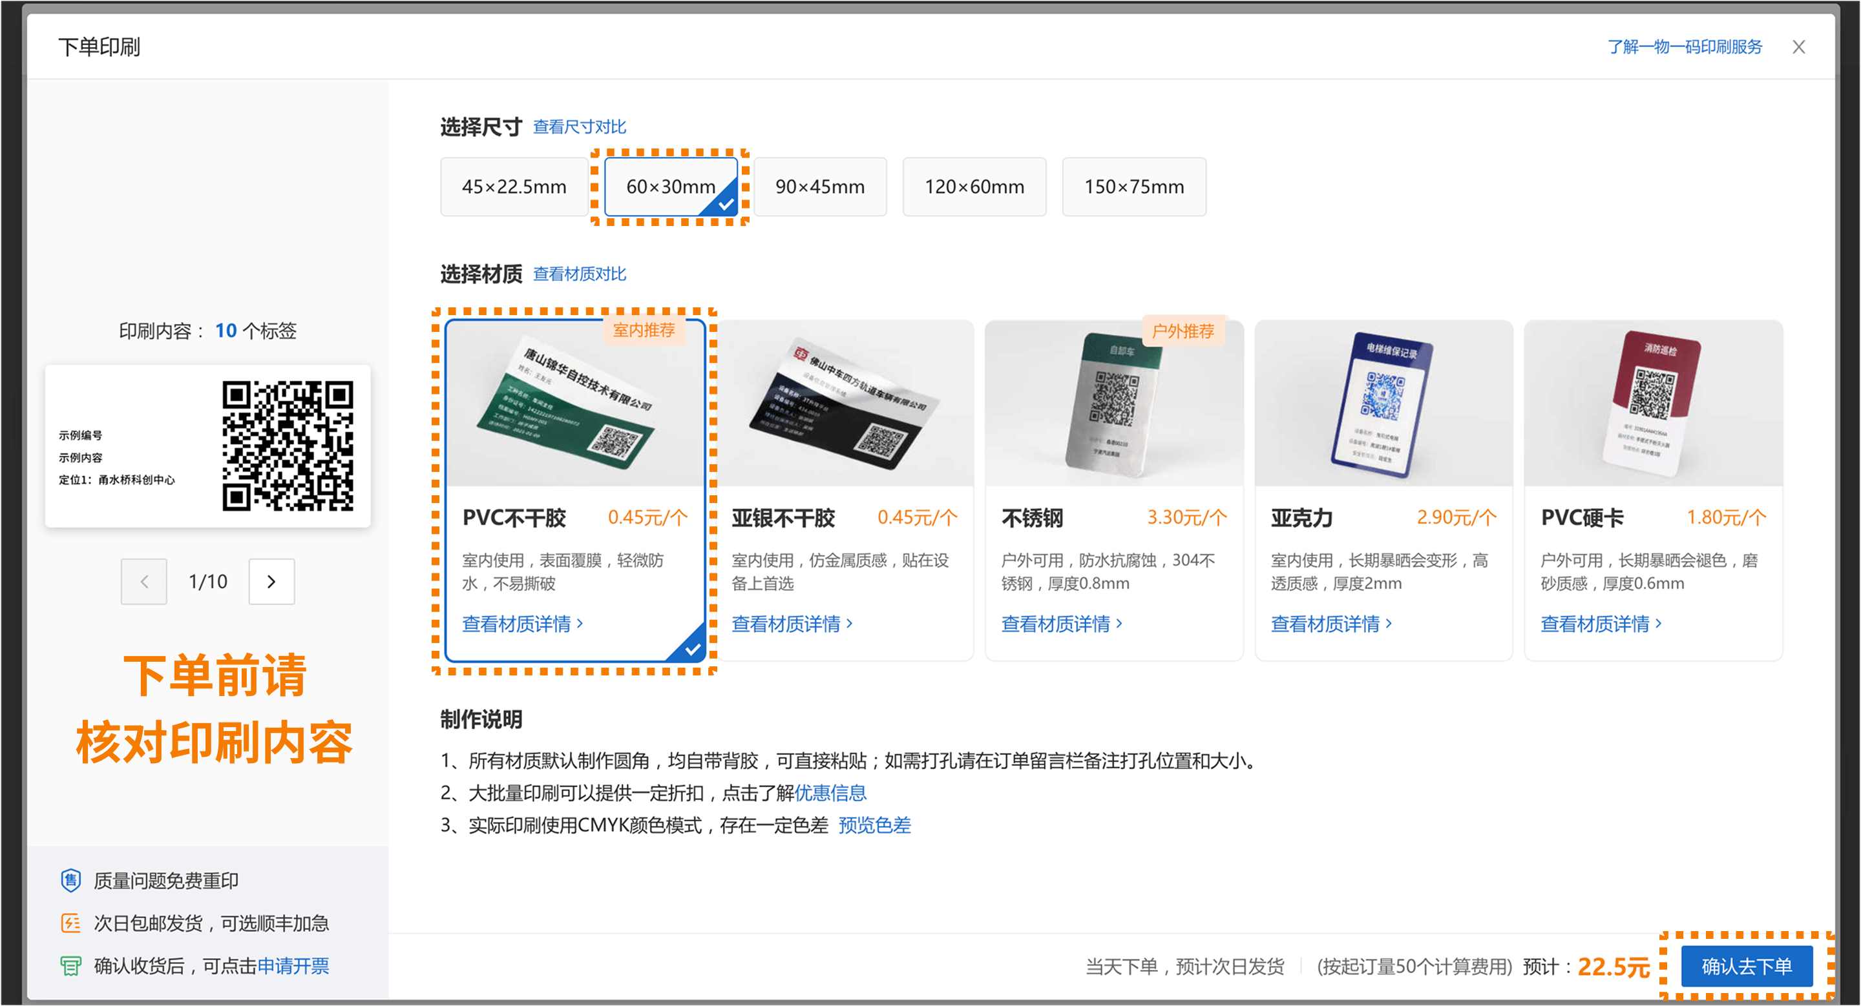The height and width of the screenshot is (1006, 1861).
Task: Click the next page arrow in label preview
Action: tap(271, 581)
